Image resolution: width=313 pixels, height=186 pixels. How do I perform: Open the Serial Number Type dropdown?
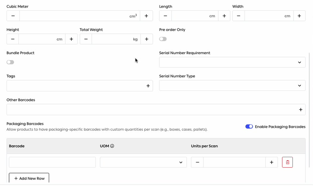pyautogui.click(x=232, y=85)
